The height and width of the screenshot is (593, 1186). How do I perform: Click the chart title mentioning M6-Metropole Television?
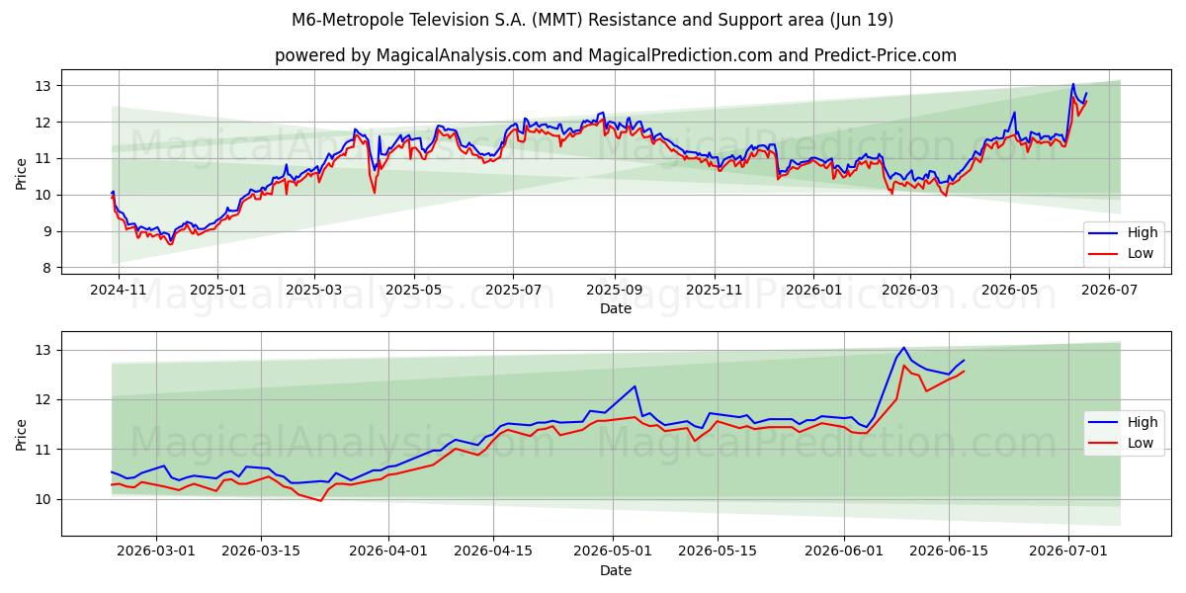tap(593, 20)
